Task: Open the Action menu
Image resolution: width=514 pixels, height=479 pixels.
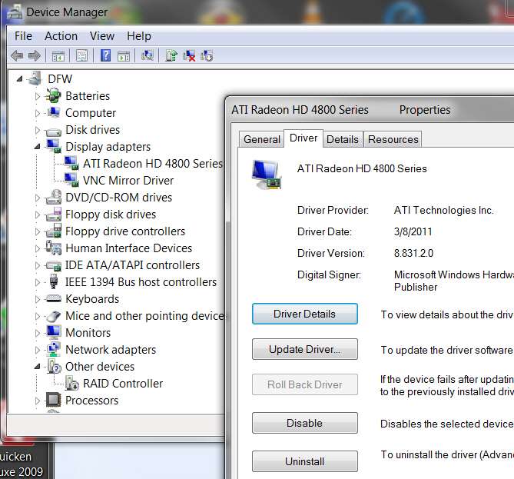Action: pos(61,36)
